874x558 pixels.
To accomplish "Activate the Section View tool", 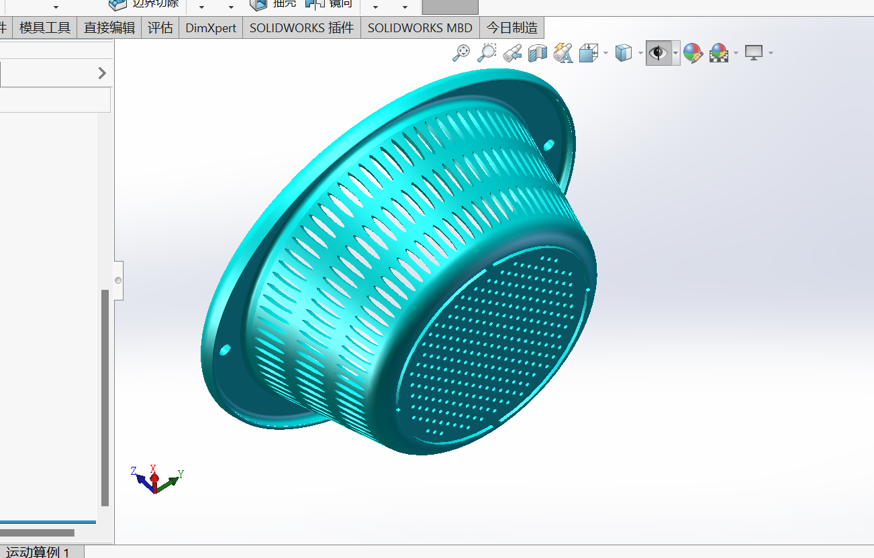I will (537, 53).
